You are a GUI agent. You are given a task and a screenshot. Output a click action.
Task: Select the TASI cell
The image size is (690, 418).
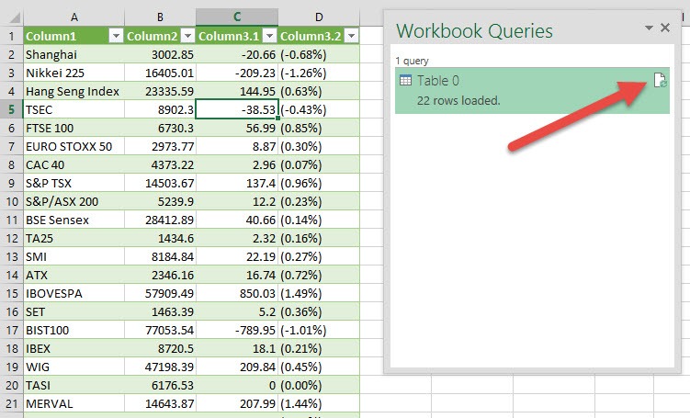point(74,386)
